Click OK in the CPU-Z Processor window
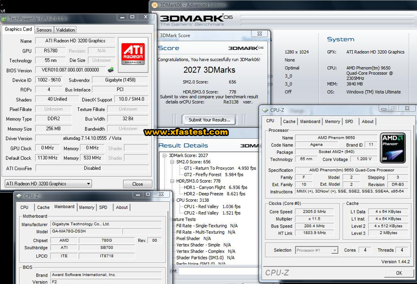 click(399, 273)
